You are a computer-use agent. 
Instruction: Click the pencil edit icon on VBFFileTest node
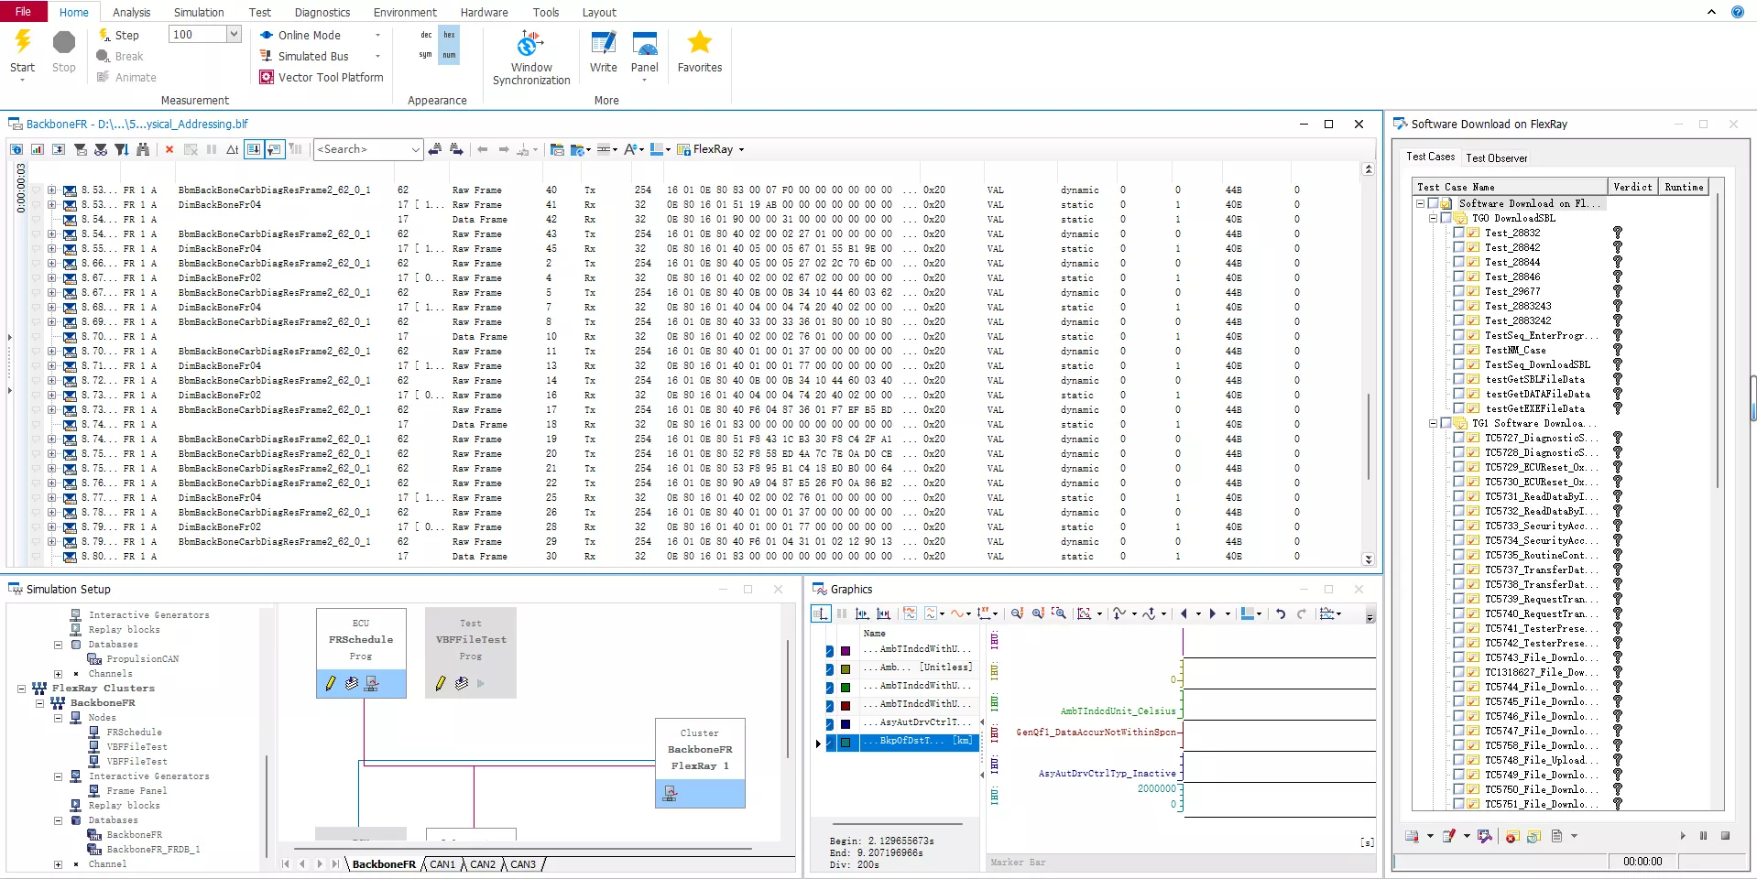click(441, 683)
